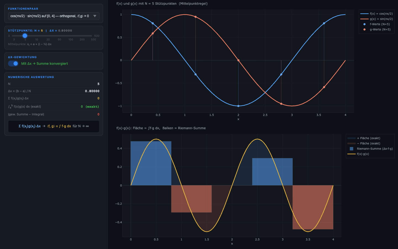Click the 'Σ f(xᵢ)g(xᵢ)·Δx' row label

point(18,98)
